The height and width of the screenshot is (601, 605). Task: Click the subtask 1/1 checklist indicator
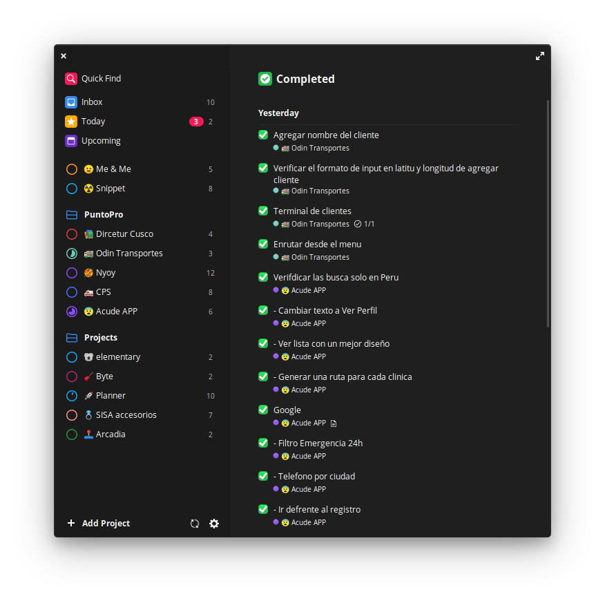point(364,224)
